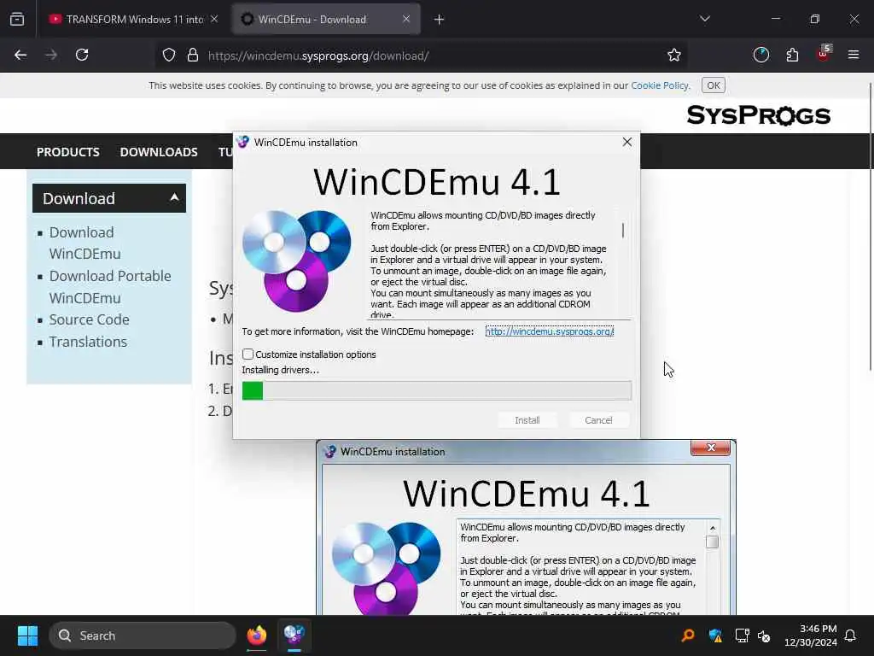Click the Firefox view icon in tab bar
874x656 pixels.
point(17,19)
